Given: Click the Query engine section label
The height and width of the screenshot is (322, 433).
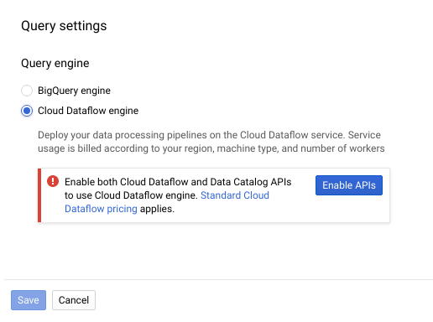Looking at the screenshot, I should (55, 63).
